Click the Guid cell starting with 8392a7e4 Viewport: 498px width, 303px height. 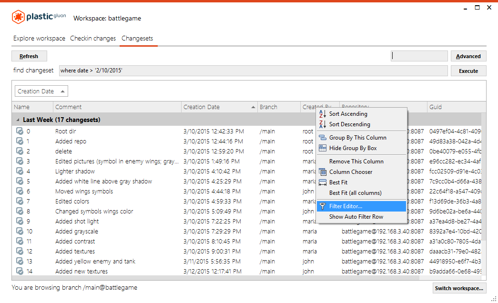click(455, 231)
